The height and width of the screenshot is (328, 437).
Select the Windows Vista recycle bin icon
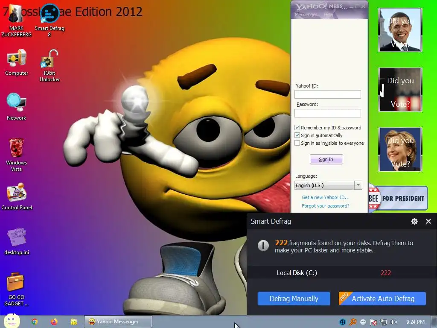[17, 155]
